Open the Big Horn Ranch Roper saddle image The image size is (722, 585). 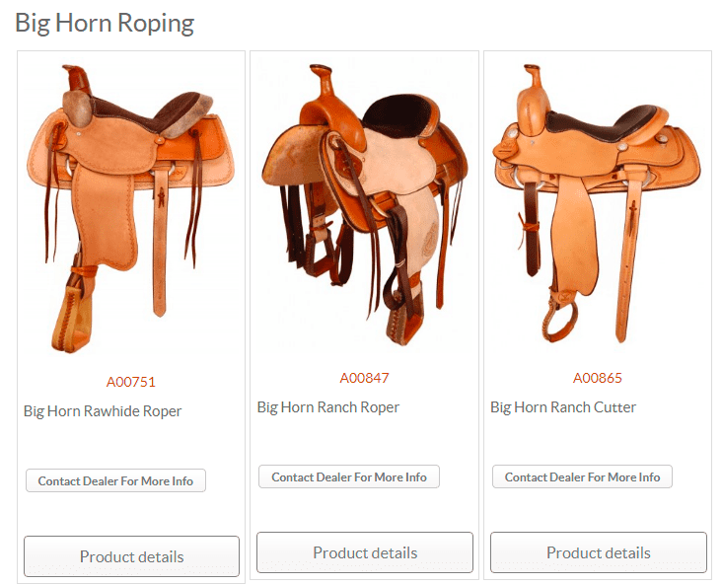pos(365,205)
